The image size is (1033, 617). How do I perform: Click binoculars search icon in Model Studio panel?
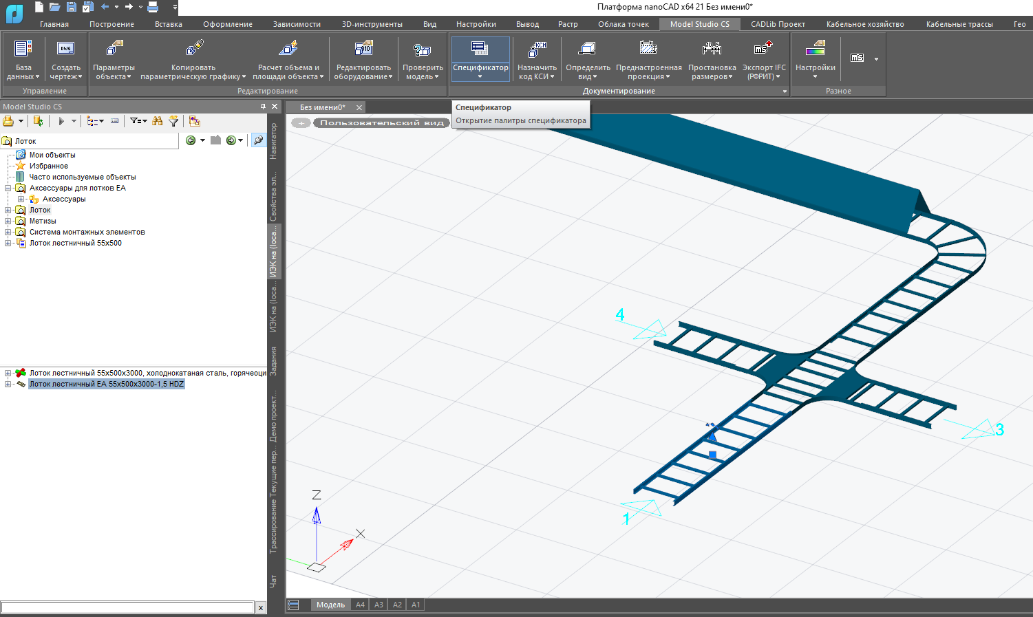point(158,121)
